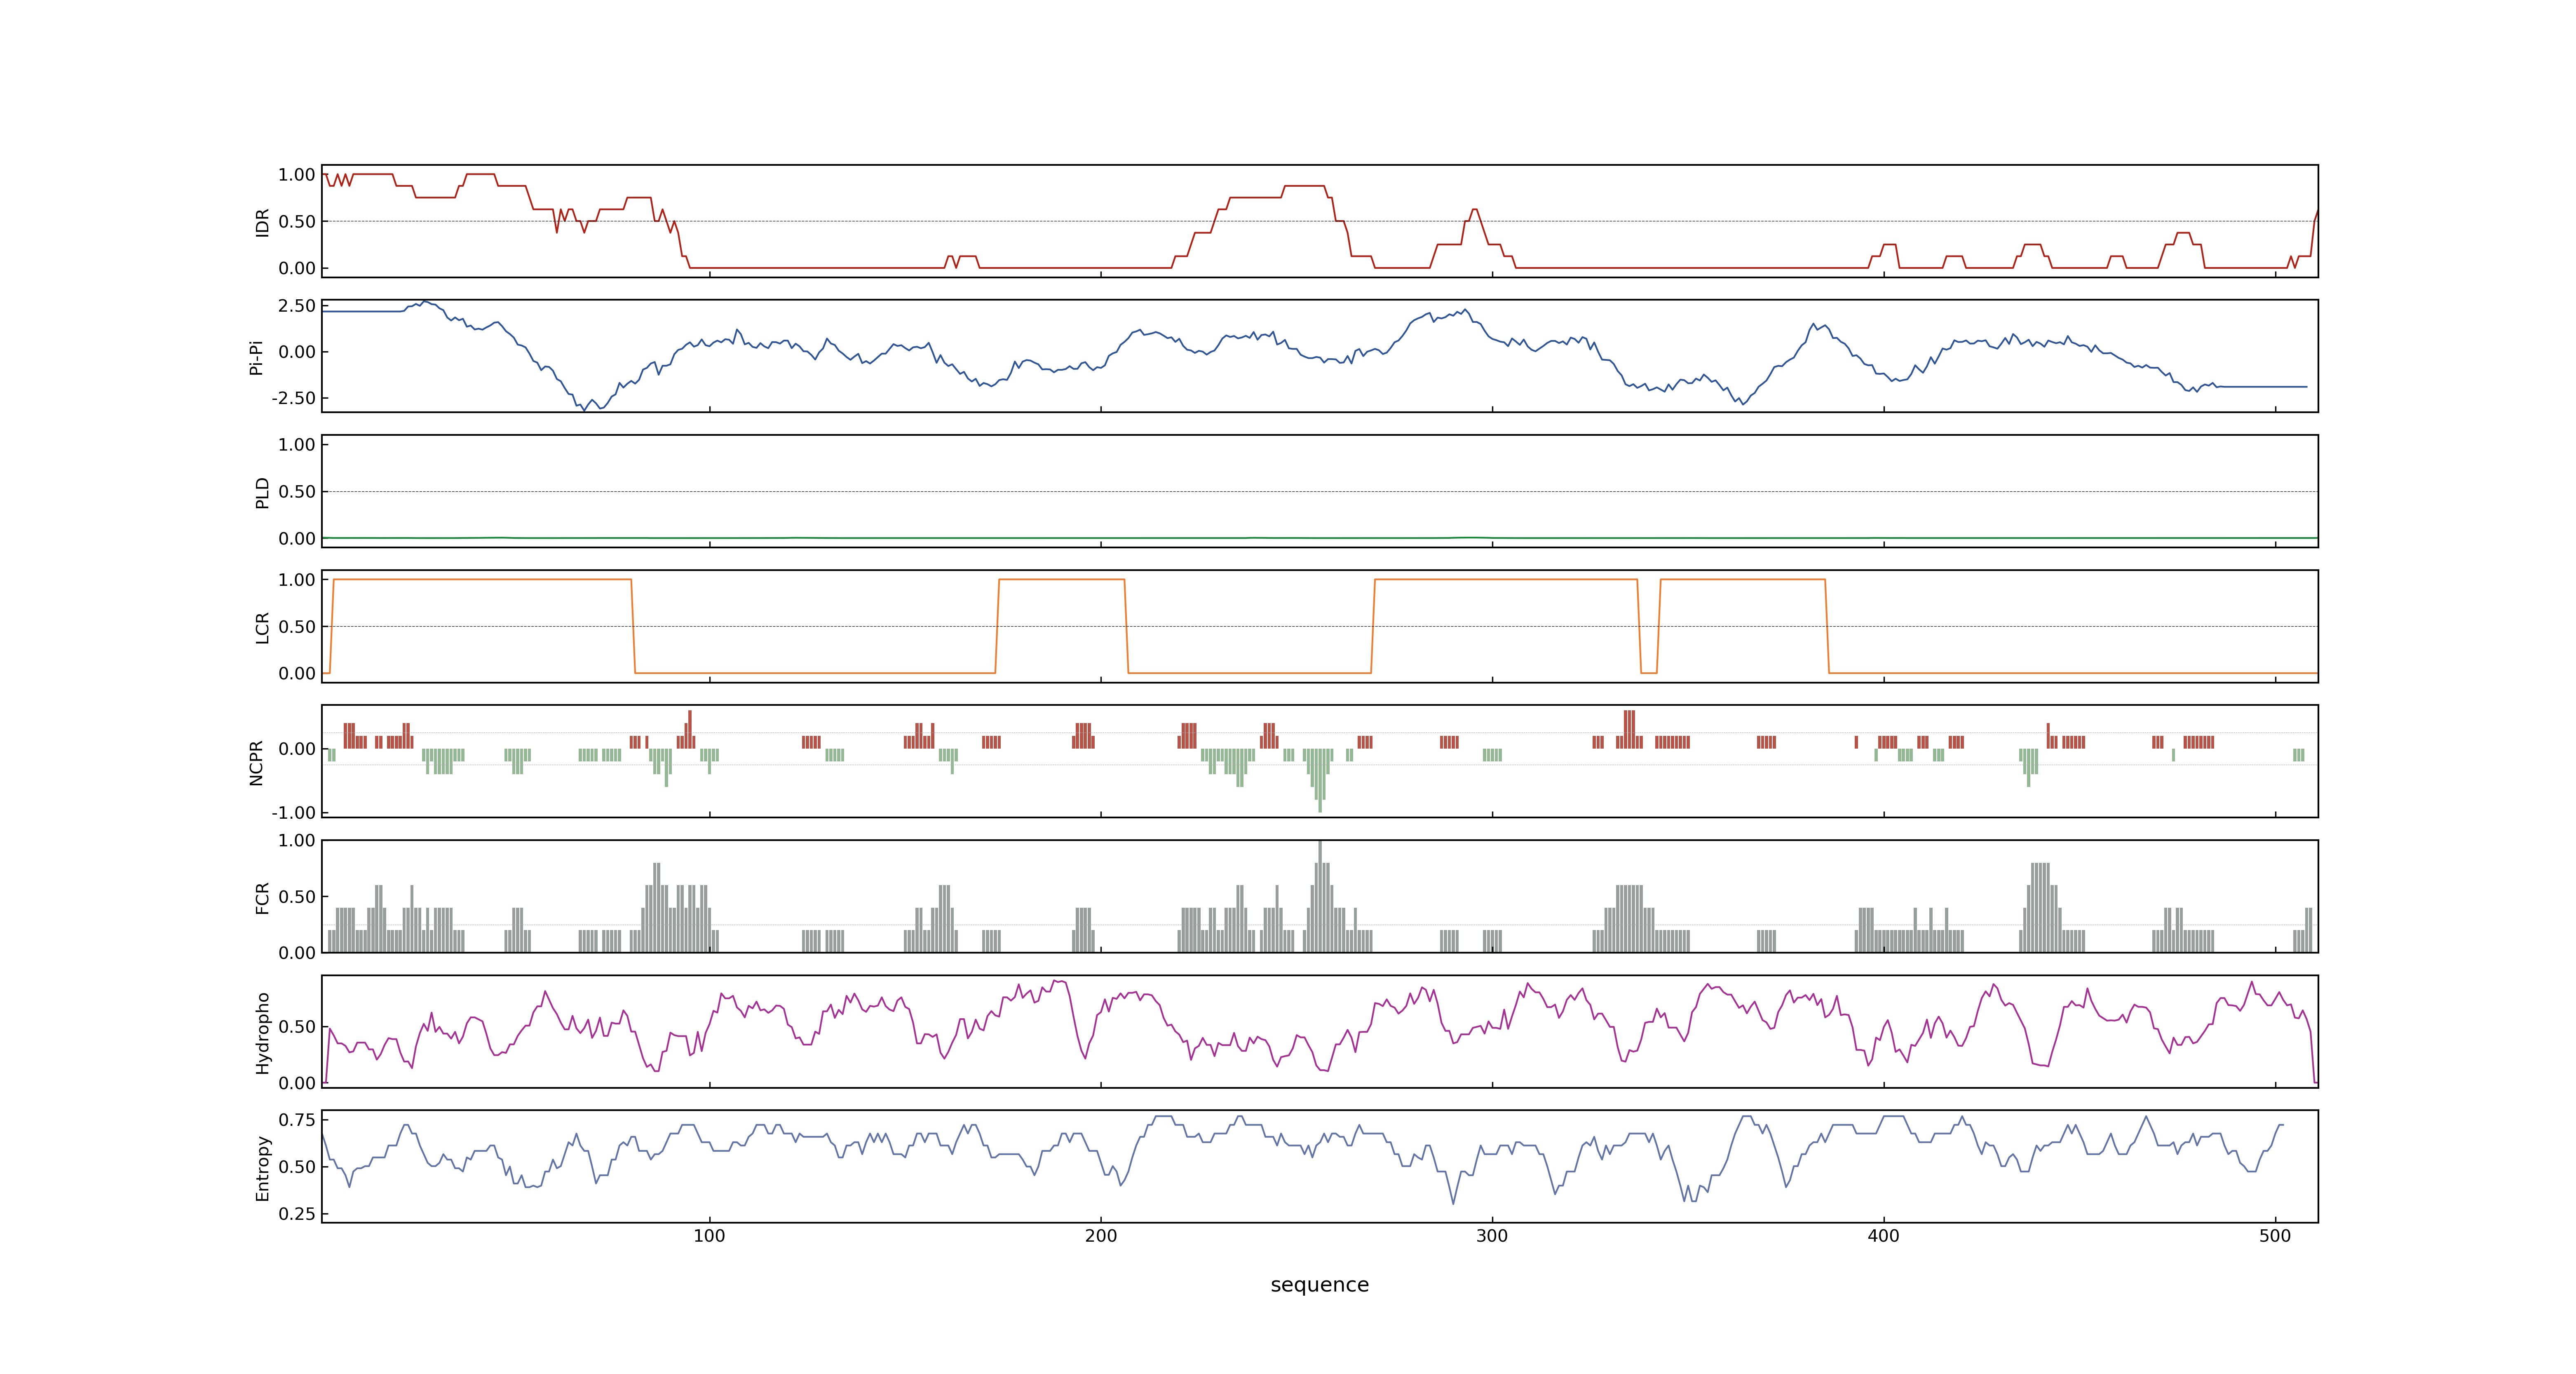Click the 1.00 tick on FCR axis
This screenshot has width=2576, height=1374.
click(297, 841)
